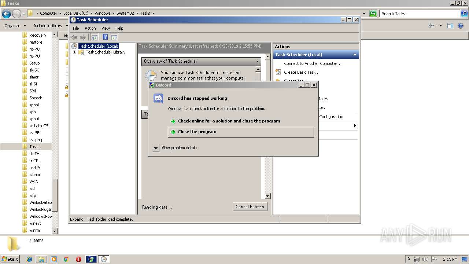Click Connect to Another Computer link
The height and width of the screenshot is (264, 469).
pyautogui.click(x=313, y=63)
